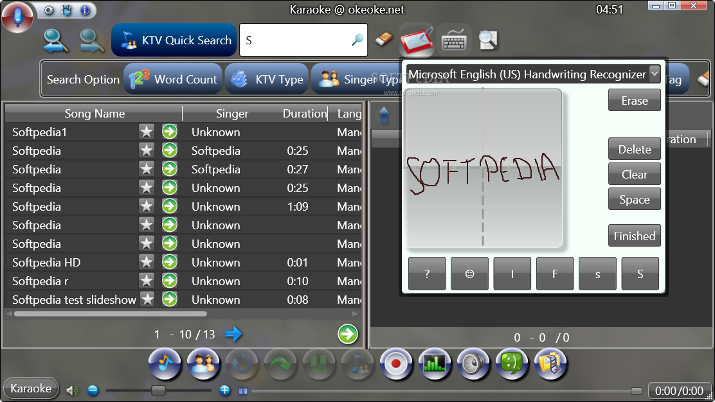Open settings gear icon in title bar

coord(49,10)
